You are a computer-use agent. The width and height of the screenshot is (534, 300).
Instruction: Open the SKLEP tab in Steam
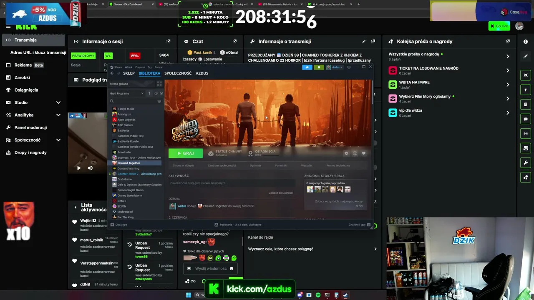(x=129, y=73)
